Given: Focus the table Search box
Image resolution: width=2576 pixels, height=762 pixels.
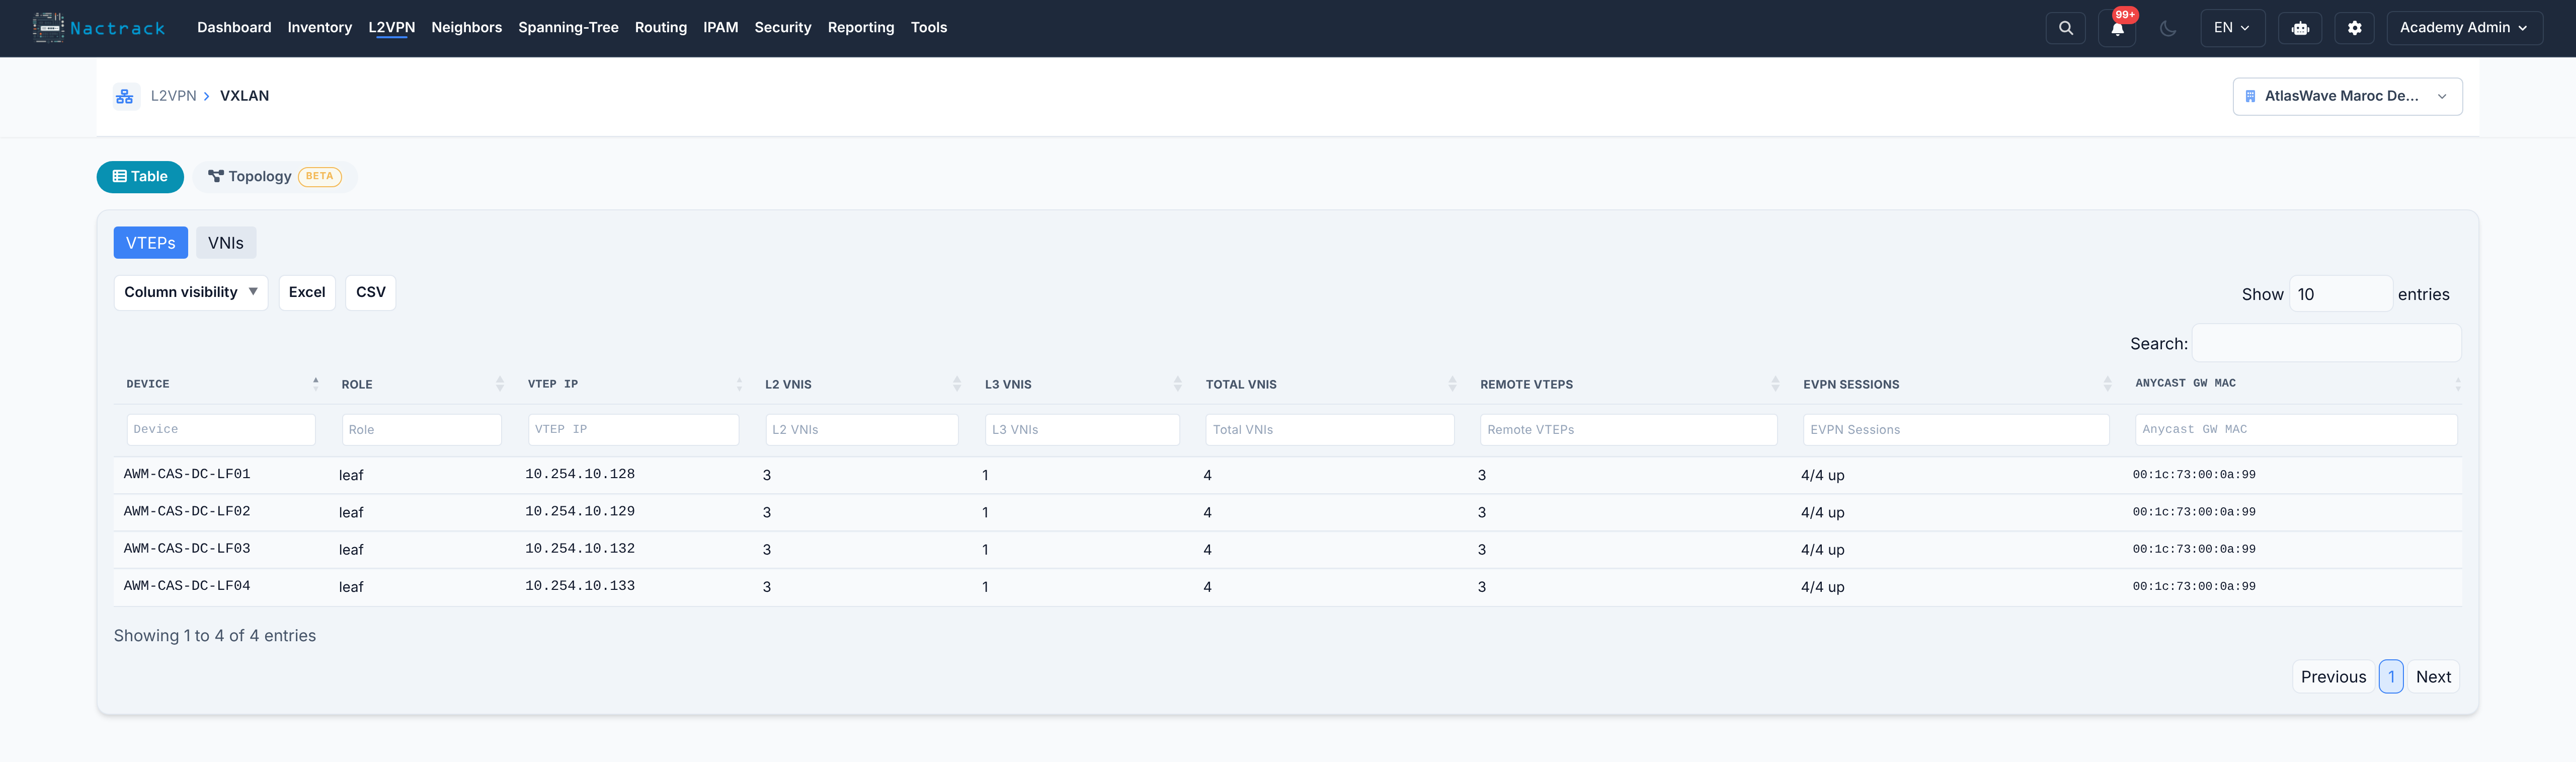Looking at the screenshot, I should pyautogui.click(x=2326, y=343).
